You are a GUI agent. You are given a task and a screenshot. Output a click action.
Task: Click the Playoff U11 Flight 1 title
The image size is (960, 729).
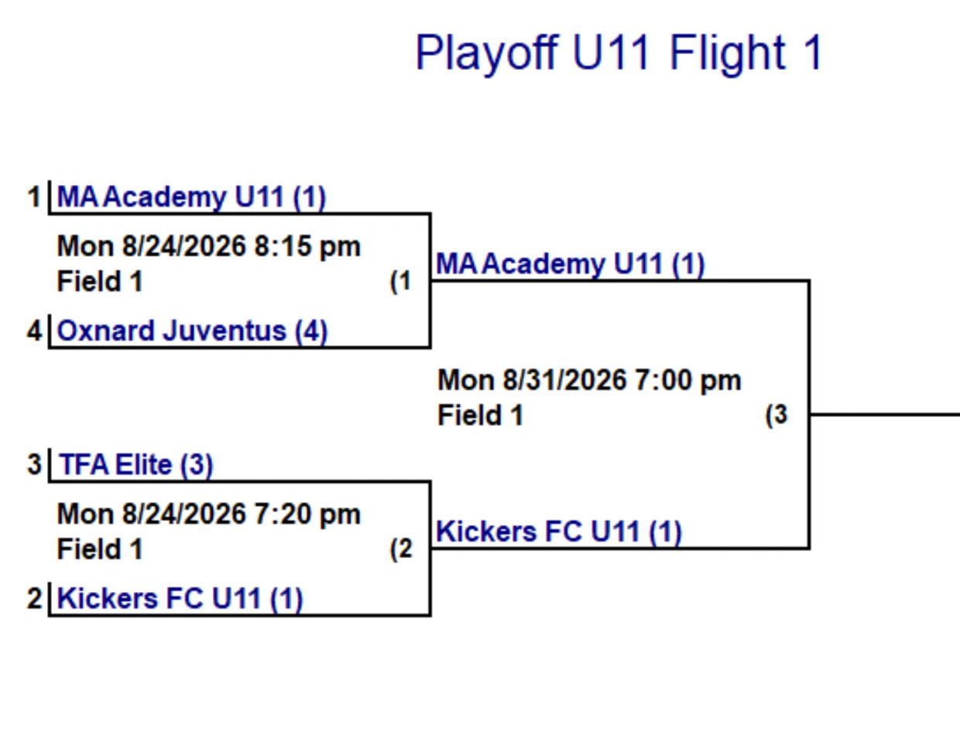pyautogui.click(x=619, y=53)
